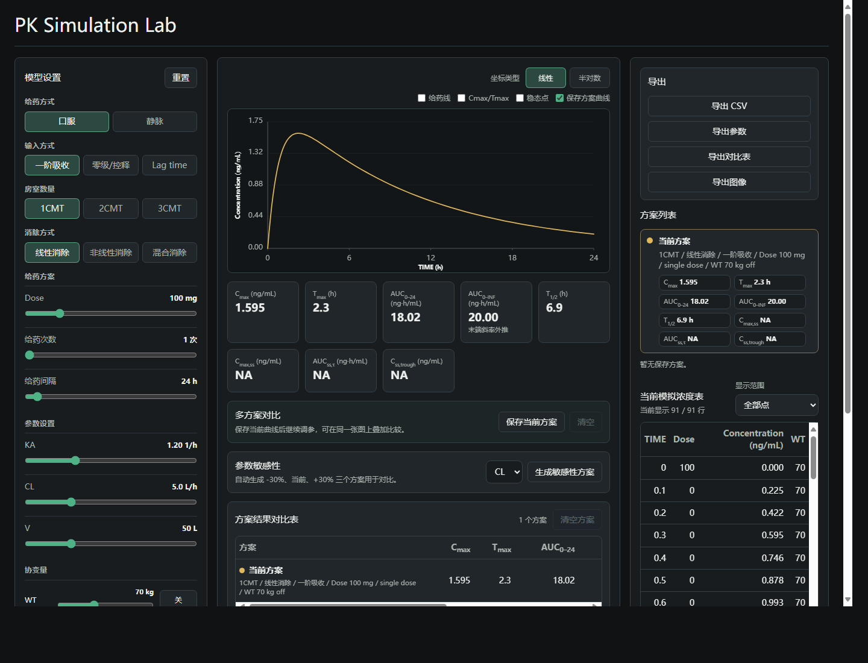Choose 零级/控释 input mode
The width and height of the screenshot is (868, 663).
(x=111, y=165)
